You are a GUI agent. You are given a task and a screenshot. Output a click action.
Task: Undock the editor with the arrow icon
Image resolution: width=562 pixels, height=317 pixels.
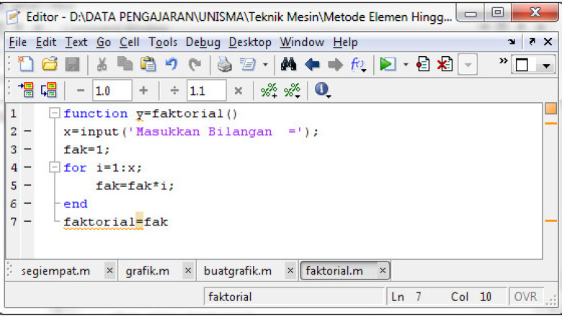click(532, 42)
